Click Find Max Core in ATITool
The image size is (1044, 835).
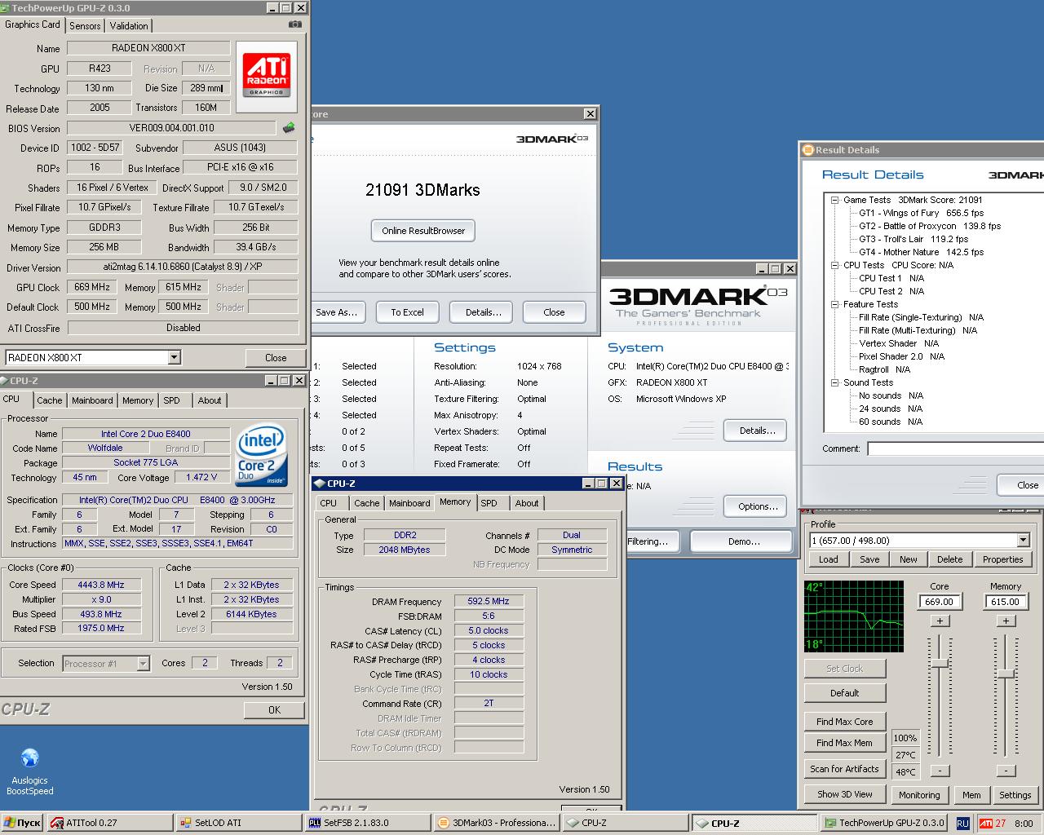844,722
